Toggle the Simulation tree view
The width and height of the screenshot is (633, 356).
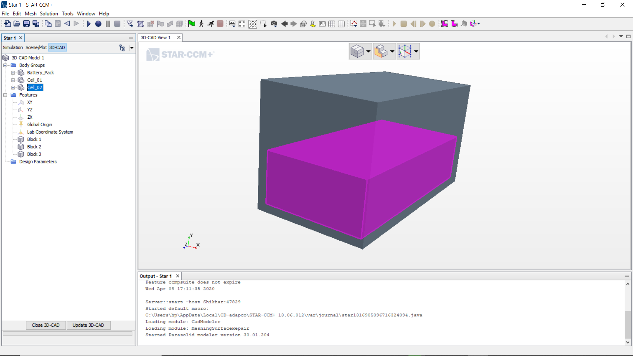tap(13, 47)
